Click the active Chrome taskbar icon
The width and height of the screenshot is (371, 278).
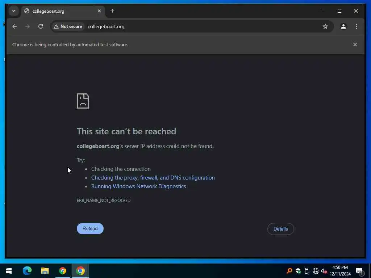80,271
